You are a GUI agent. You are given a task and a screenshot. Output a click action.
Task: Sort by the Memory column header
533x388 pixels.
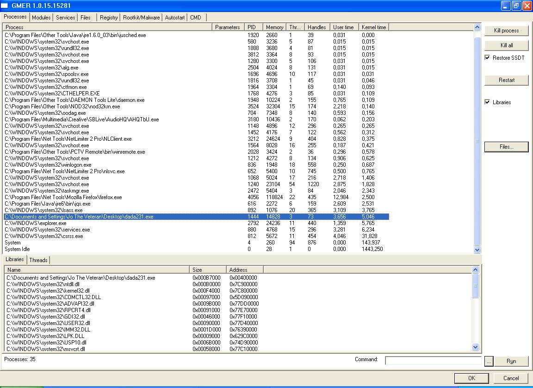tap(275, 27)
